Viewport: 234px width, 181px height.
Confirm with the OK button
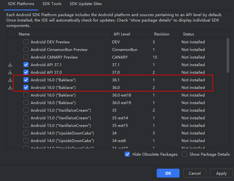(168, 173)
